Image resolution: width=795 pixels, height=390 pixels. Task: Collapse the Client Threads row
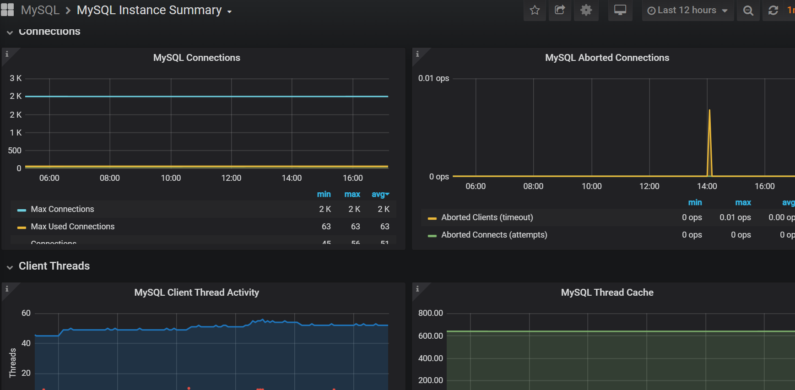10,267
